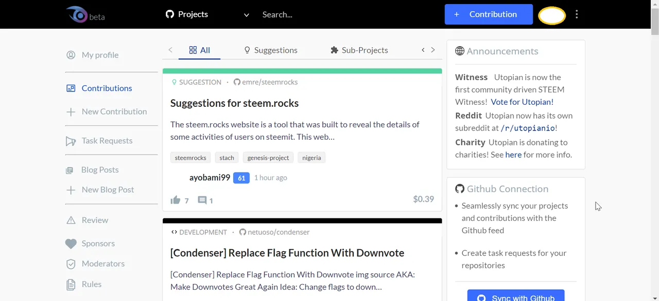Select the Sub-Projects tab
This screenshot has width=659, height=301.
point(359,50)
